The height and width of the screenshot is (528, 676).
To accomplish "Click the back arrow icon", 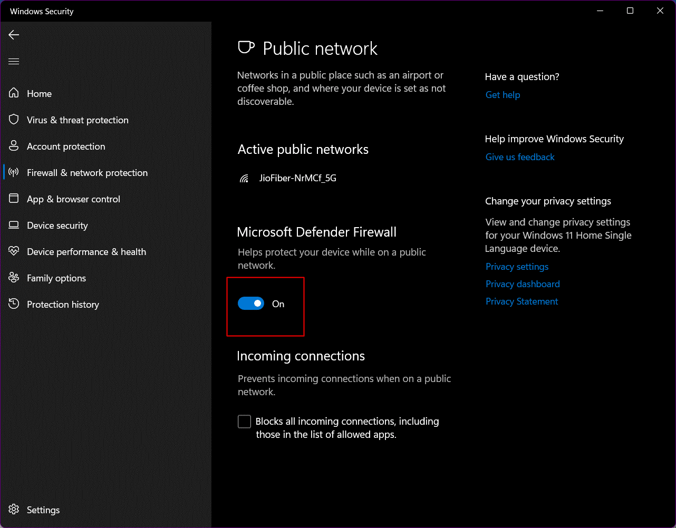I will [14, 35].
